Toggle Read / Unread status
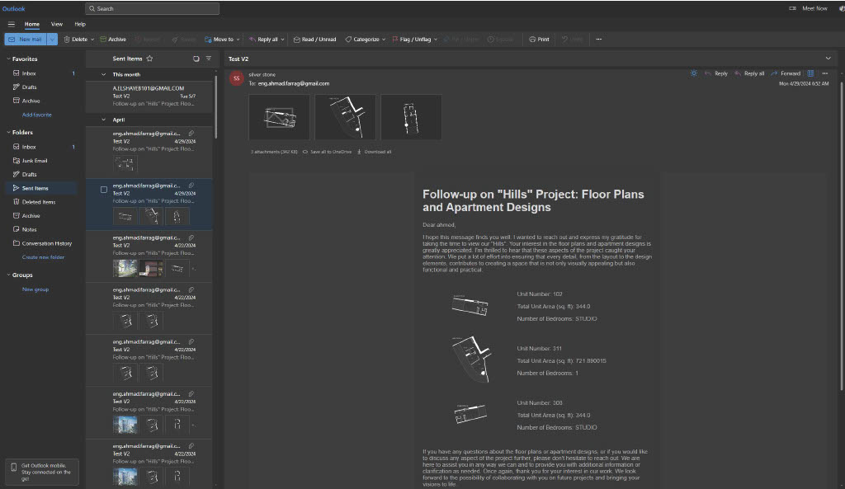The width and height of the screenshot is (845, 489). 314,40
